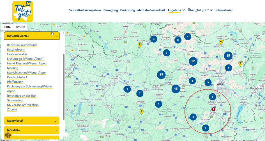Click the fingerprint cookie settings icon

[8, 135]
